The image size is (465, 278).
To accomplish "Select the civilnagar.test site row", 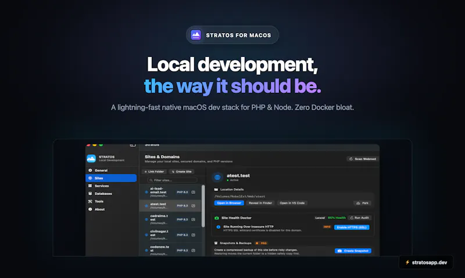I will 170,235.
